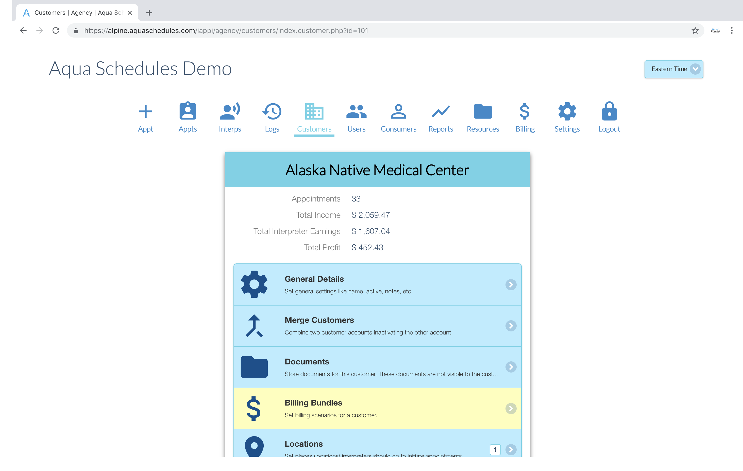
Task: Click the Aqua Schedules Demo heading
Action: point(140,69)
